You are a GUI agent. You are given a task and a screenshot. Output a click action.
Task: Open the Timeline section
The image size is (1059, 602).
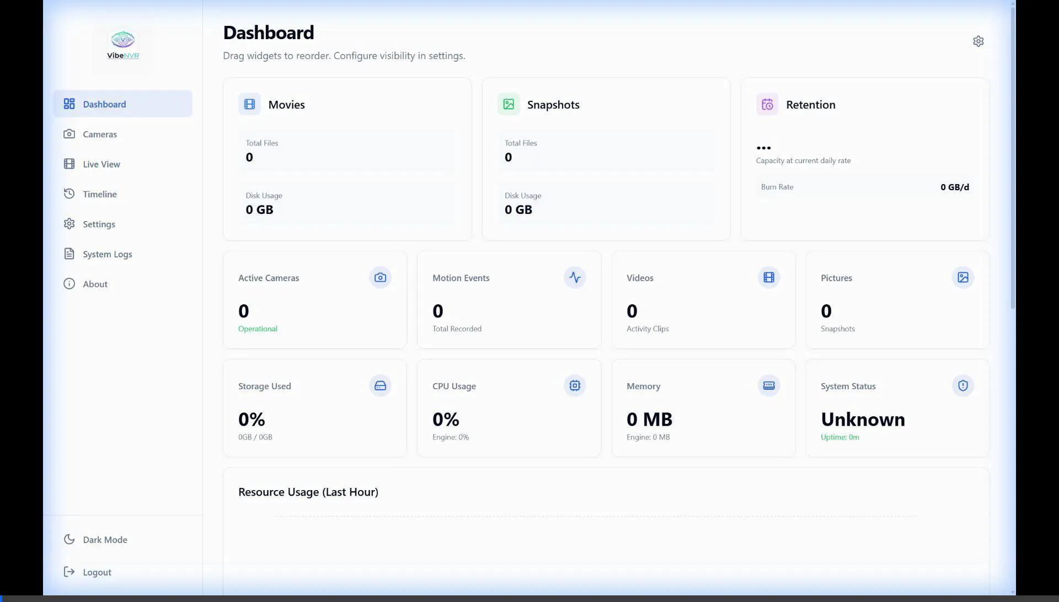click(x=99, y=194)
